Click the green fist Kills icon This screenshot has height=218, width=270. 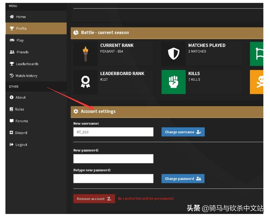coord(174,82)
